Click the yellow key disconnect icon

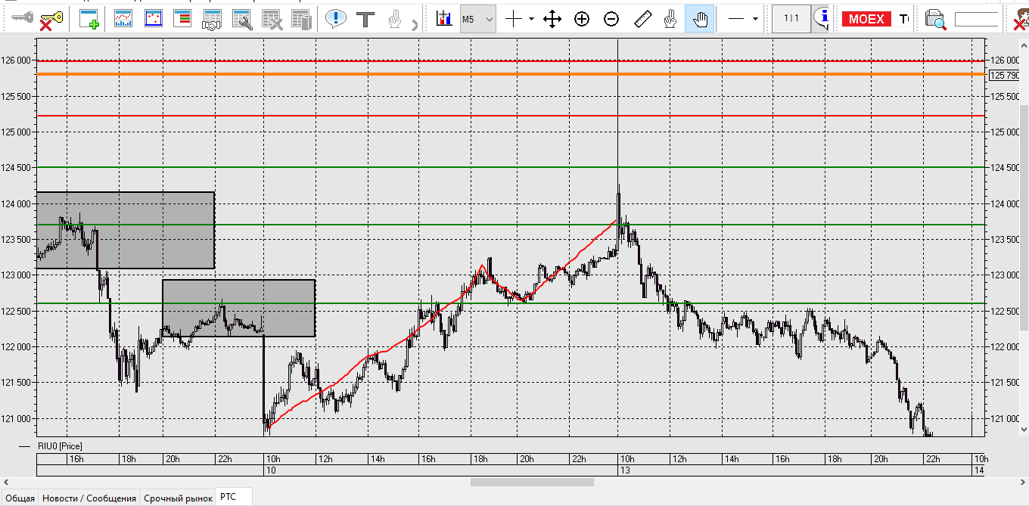tap(51, 19)
